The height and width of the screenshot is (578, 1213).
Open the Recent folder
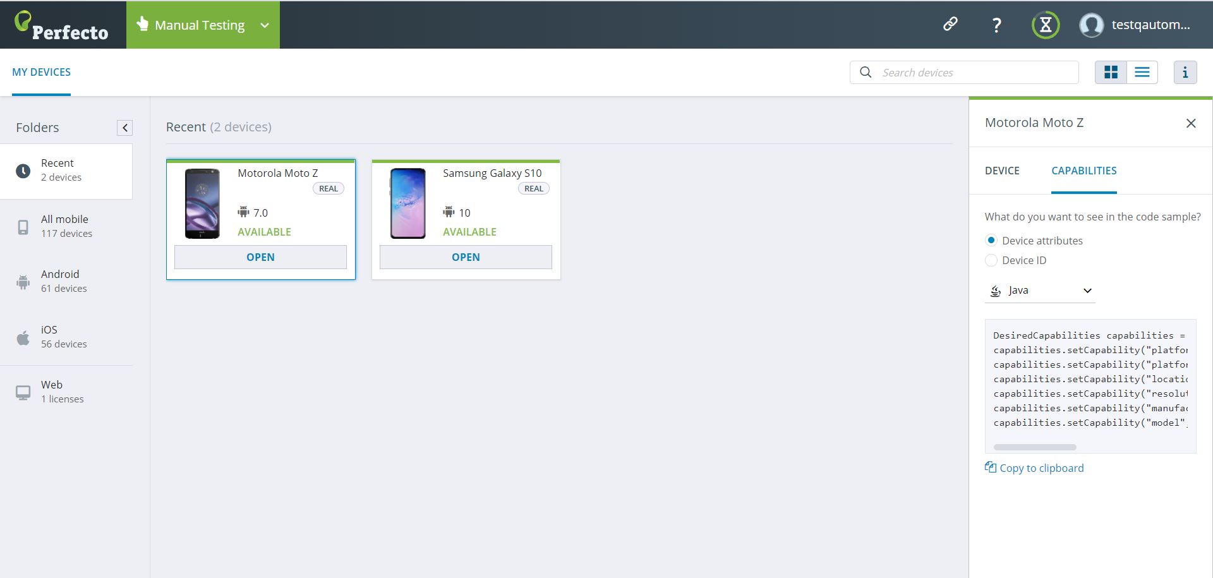click(x=66, y=171)
